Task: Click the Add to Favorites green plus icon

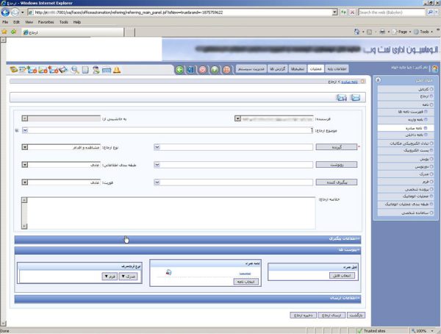Action: tap(13, 32)
